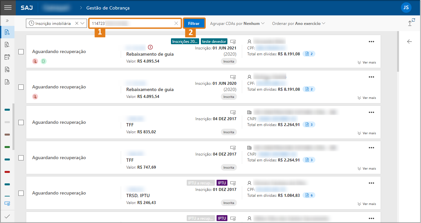Viewport: 421px width, 223px height.
Task: Expand the left sidebar with double chevron
Action: (x=7, y=21)
